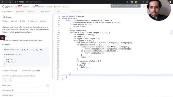
Task: Open the Discuss tab in the problem panel
Action: (x=33, y=12)
